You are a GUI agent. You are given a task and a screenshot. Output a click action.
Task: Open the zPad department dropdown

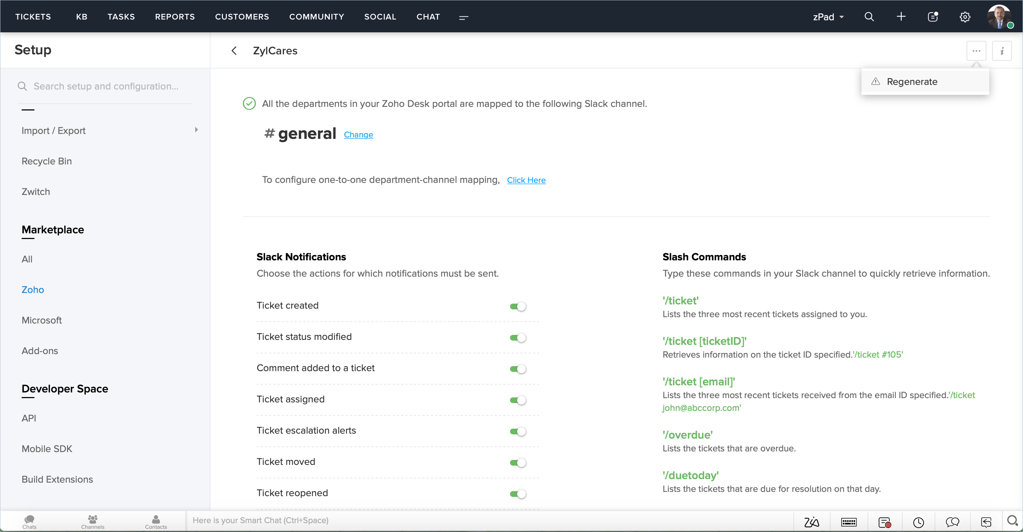tap(828, 17)
